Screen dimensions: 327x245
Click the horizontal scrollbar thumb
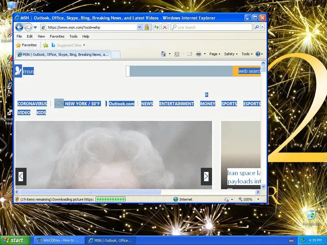click(90, 192)
